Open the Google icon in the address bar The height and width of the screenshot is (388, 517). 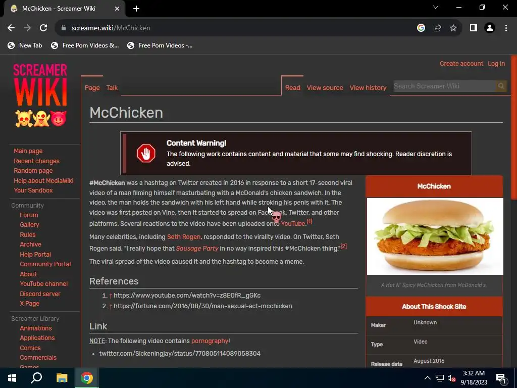coord(421,28)
